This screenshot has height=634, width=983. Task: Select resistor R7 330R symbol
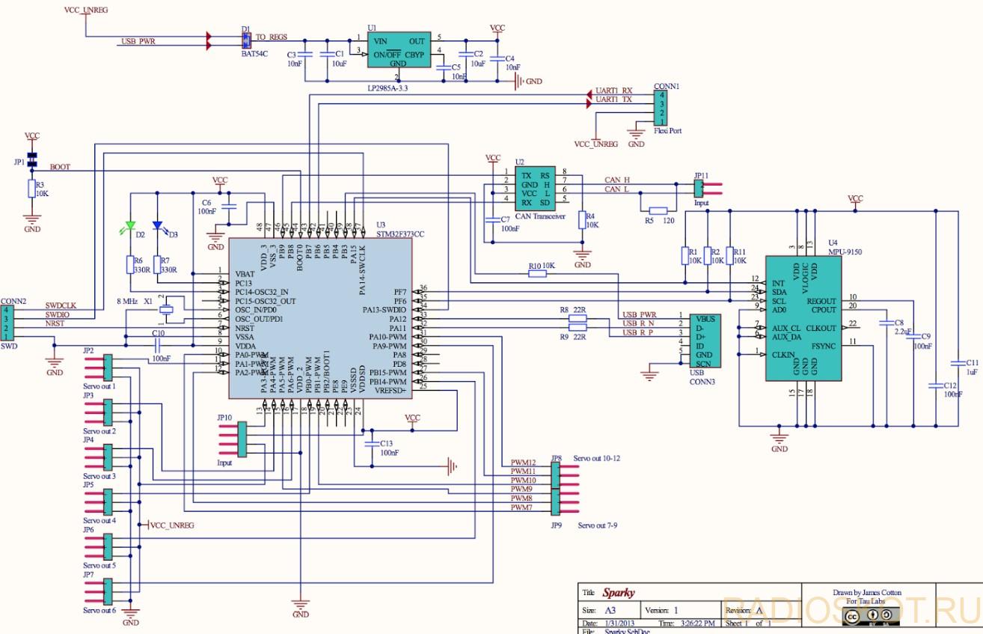point(158,264)
